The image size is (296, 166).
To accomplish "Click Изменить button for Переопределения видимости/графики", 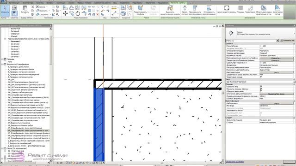I will click(277, 58).
